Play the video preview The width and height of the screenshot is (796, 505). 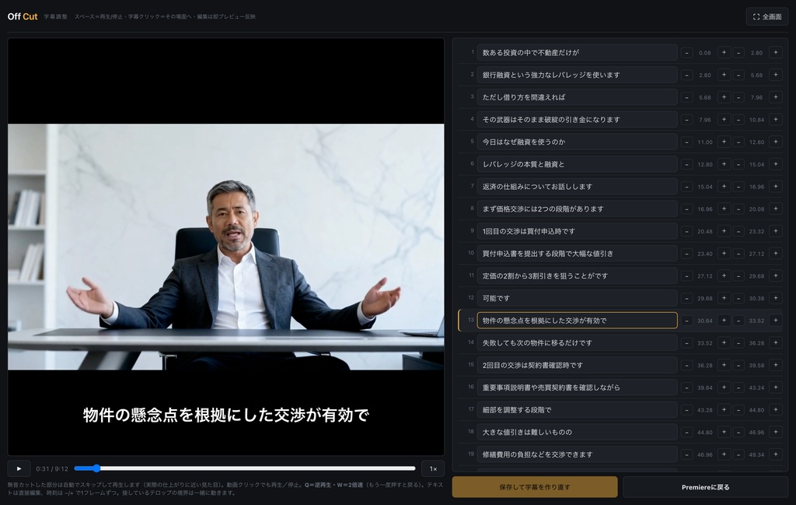click(x=19, y=468)
